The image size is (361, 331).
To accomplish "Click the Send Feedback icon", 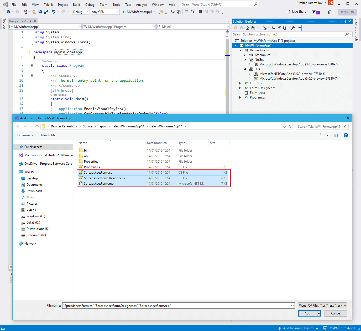I will (x=329, y=12).
